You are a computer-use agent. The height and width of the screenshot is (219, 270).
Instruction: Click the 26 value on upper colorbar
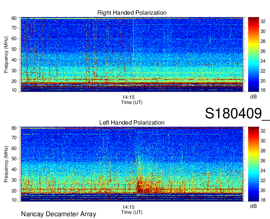pos(263,51)
